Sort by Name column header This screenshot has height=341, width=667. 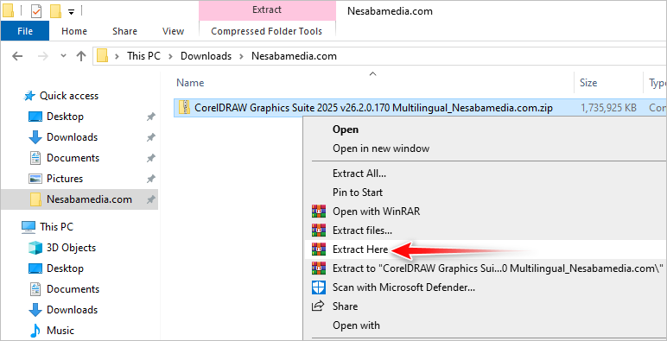pos(190,83)
